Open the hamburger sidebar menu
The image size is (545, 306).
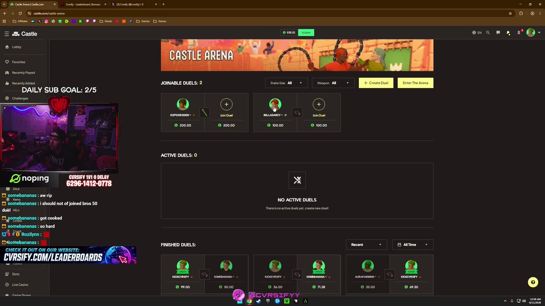[7, 34]
